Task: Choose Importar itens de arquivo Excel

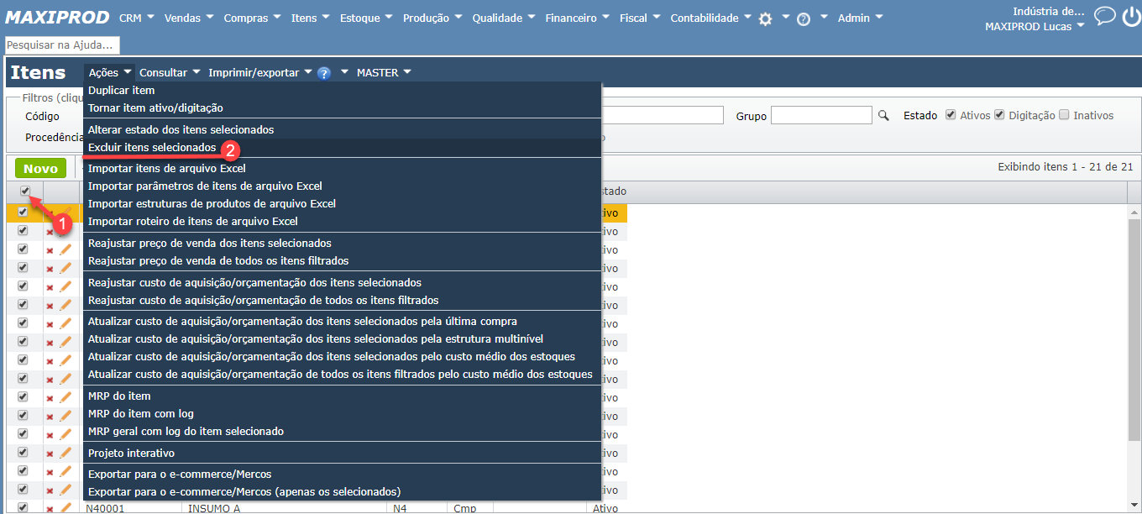Action: [x=343, y=169]
